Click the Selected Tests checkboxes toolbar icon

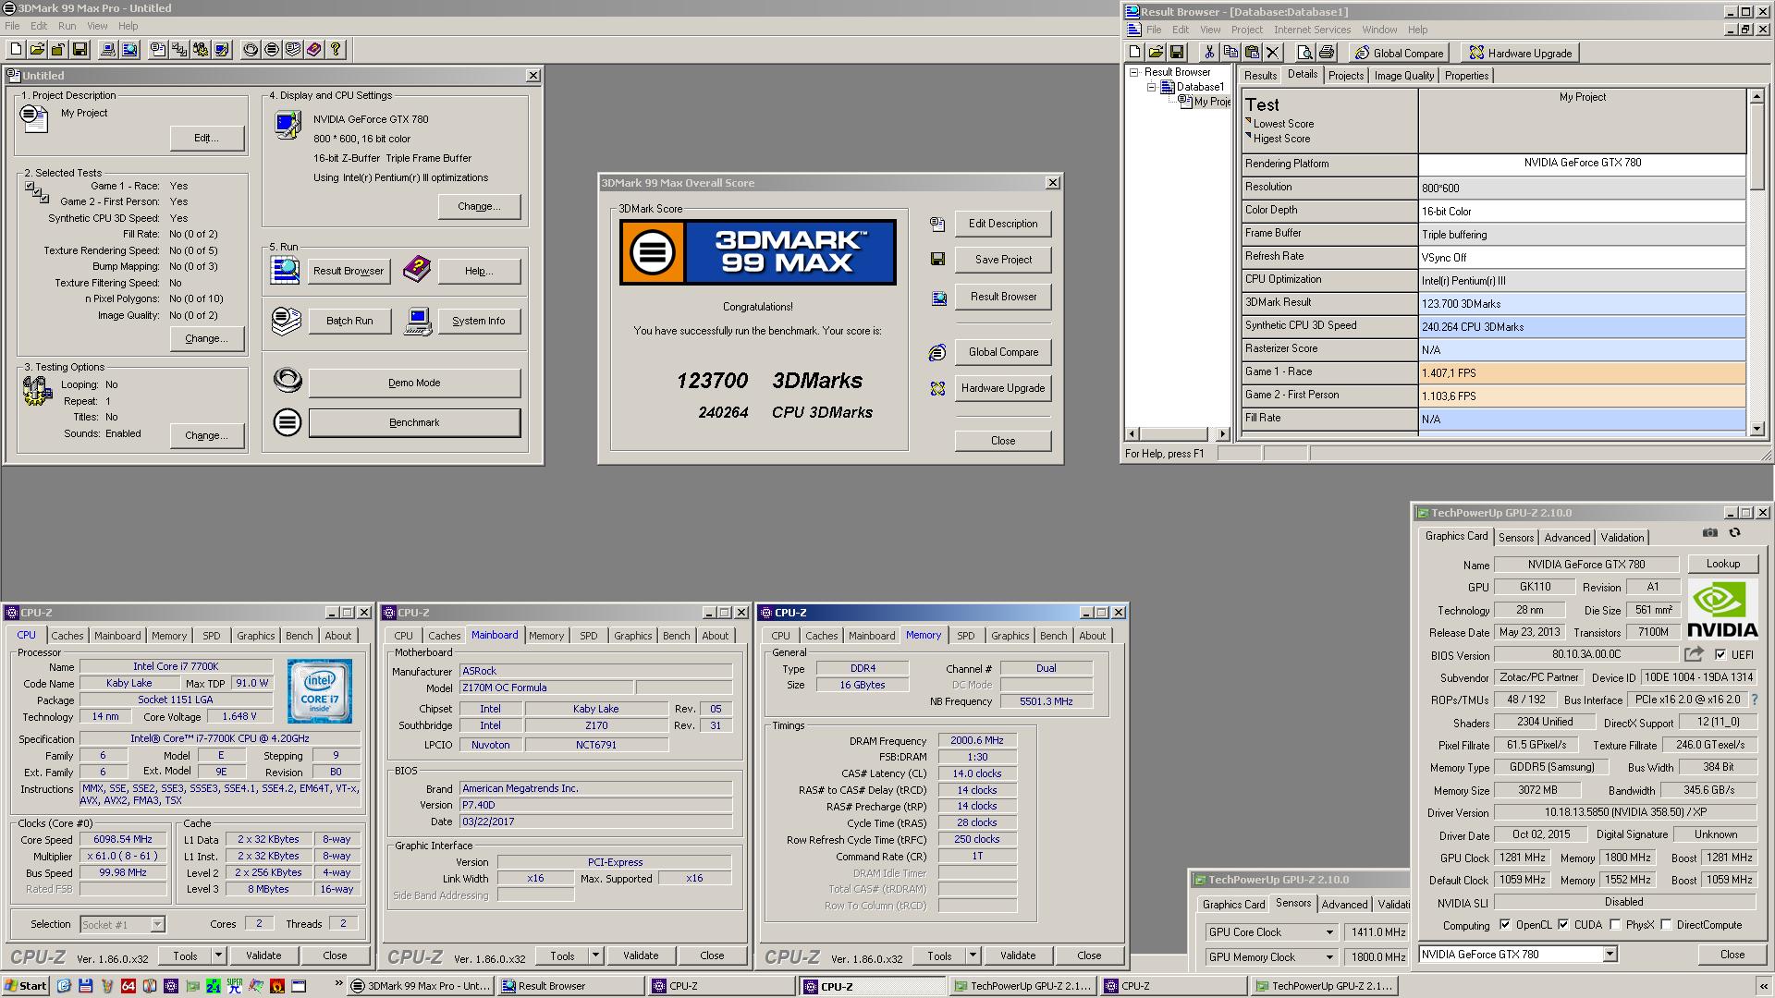[x=179, y=50]
